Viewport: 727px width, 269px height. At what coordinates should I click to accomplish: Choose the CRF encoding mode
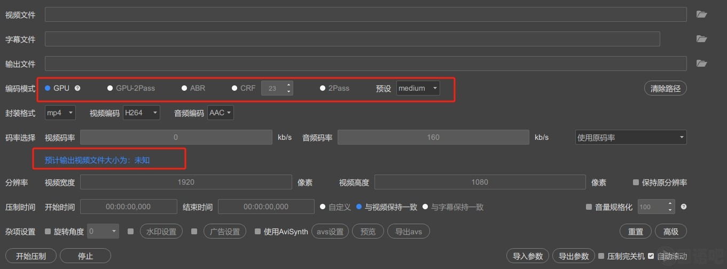coord(234,88)
